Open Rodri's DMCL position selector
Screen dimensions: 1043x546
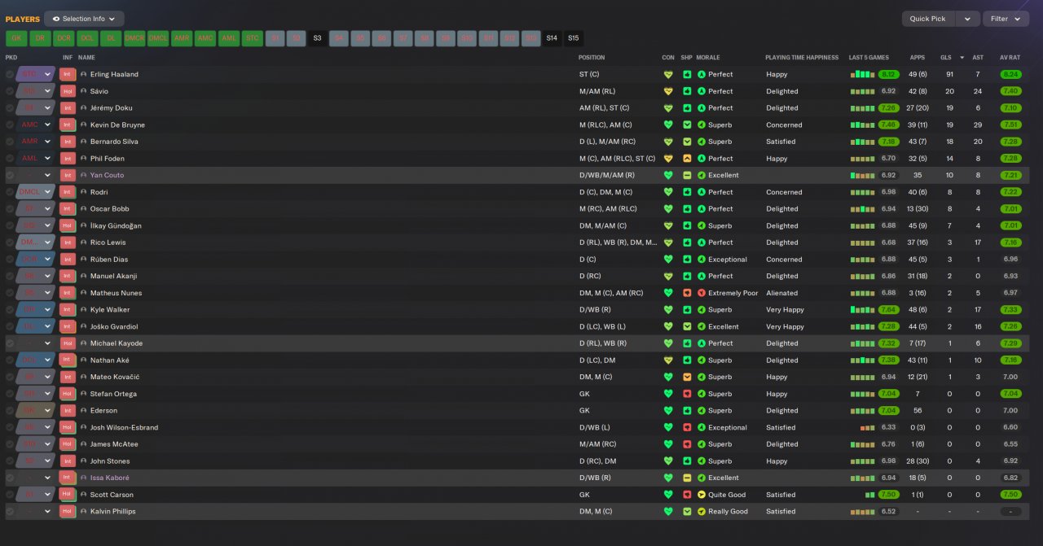35,192
